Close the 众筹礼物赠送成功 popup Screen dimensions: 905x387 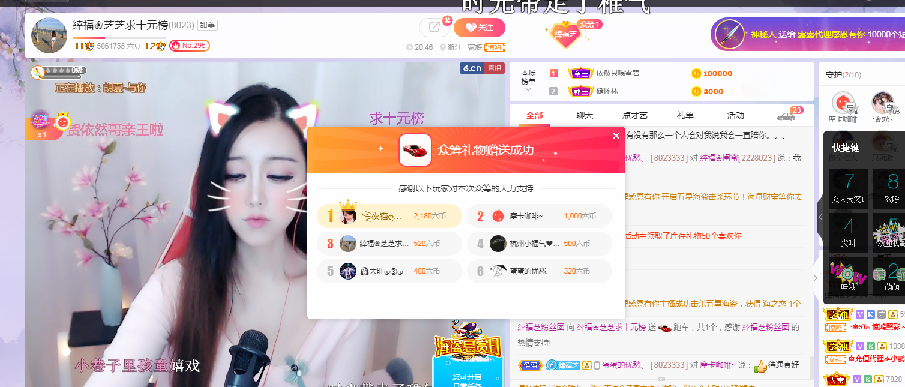coord(616,136)
